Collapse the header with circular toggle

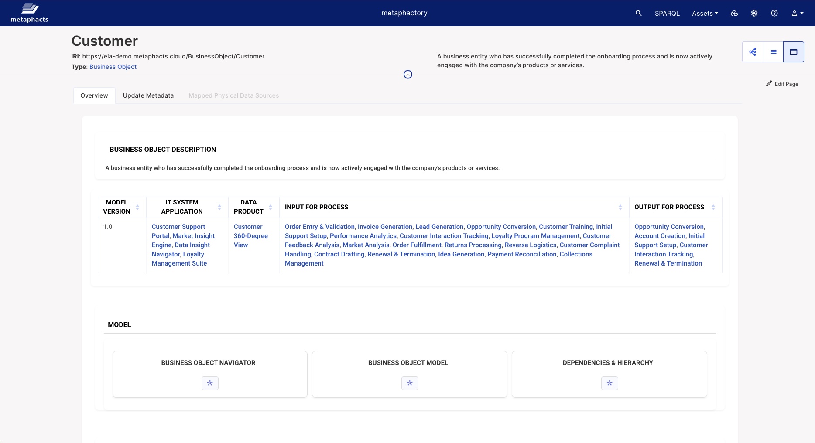pos(407,75)
